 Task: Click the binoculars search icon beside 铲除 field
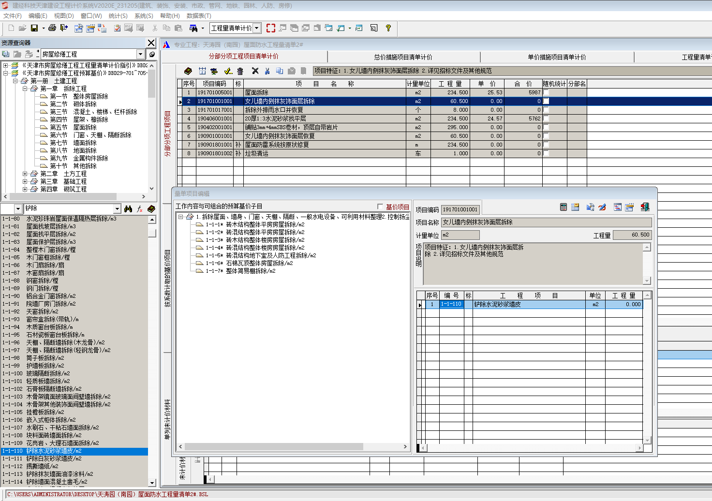click(128, 208)
